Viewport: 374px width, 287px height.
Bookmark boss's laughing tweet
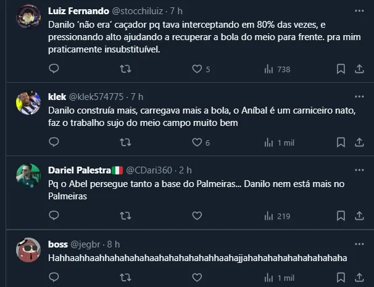340,278
